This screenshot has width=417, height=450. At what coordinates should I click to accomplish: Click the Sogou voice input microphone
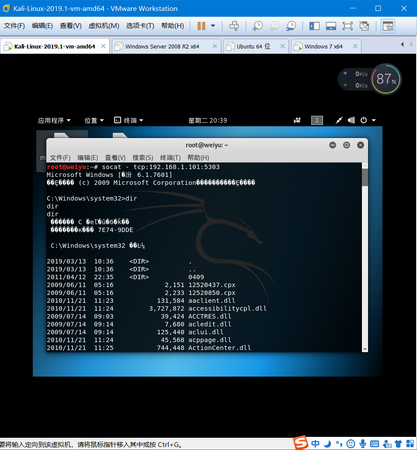coord(363,444)
